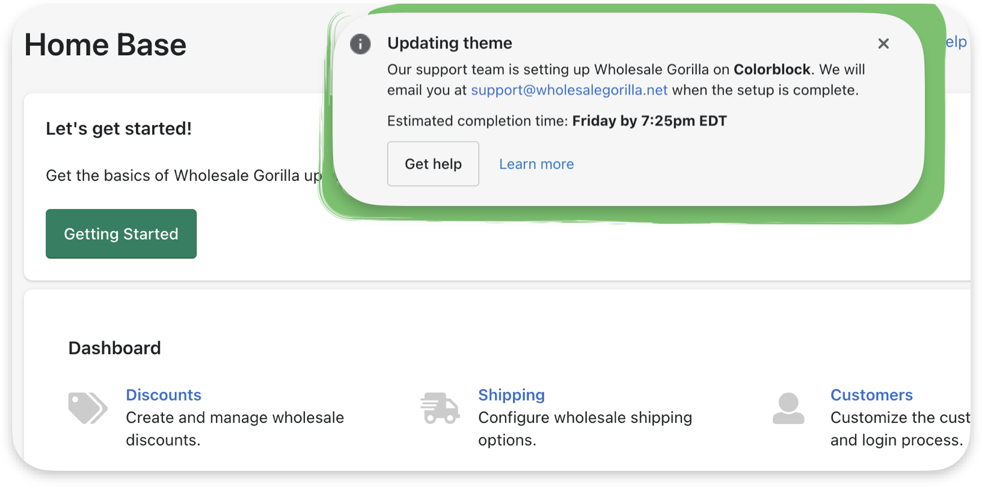Click the Customers person icon
982x490 pixels.
pos(788,408)
